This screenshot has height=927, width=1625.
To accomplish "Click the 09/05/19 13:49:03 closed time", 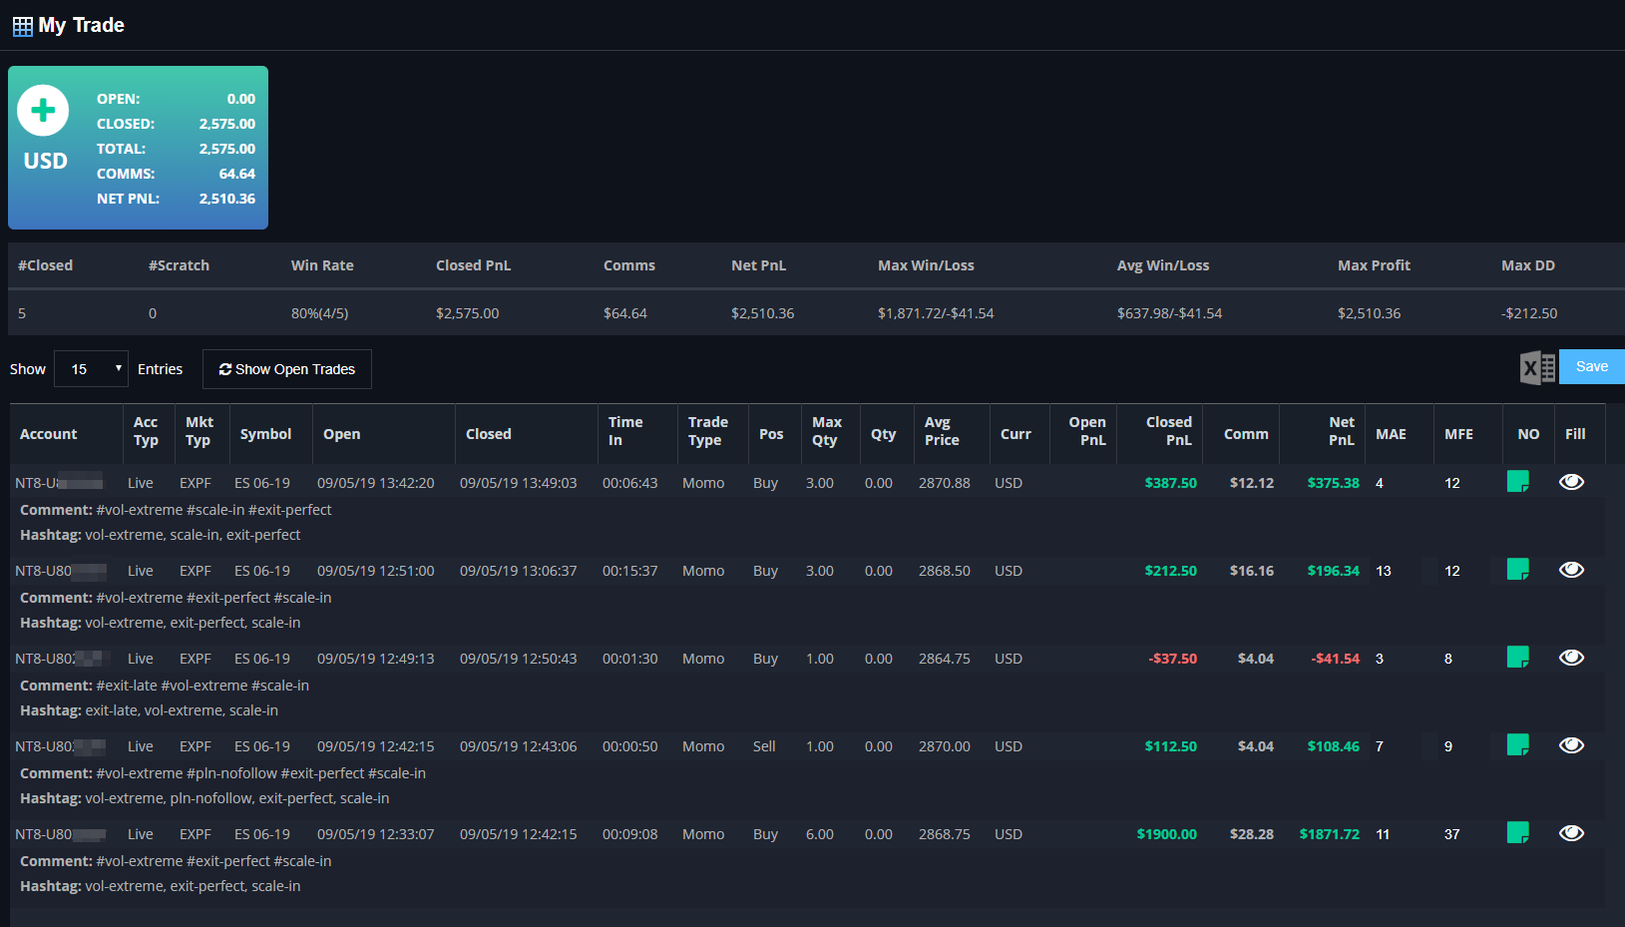I will click(519, 483).
